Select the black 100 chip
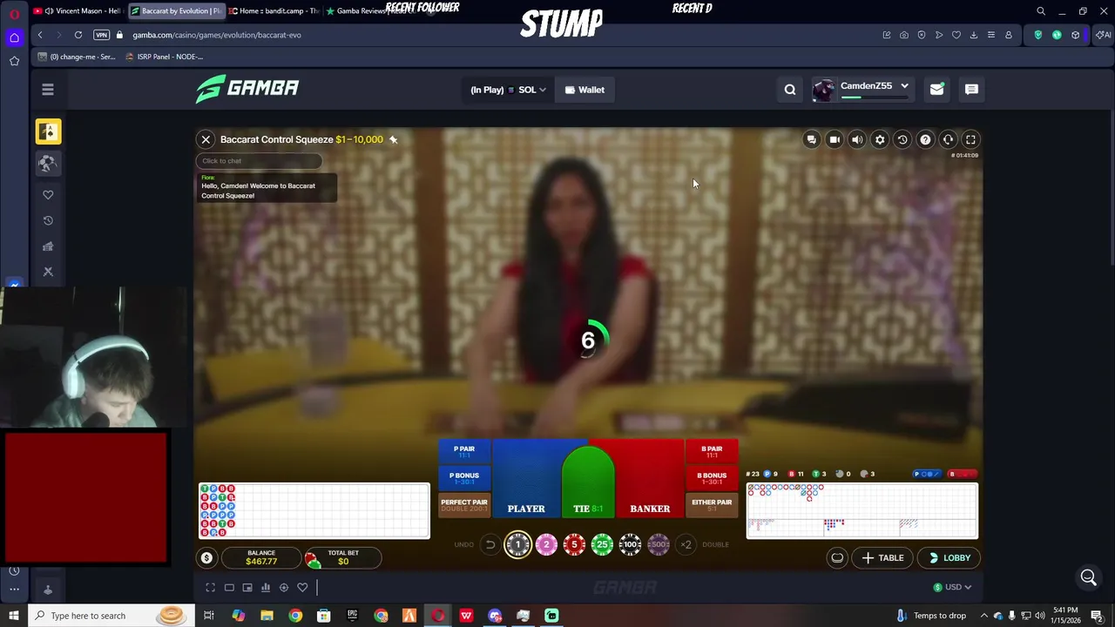The image size is (1115, 627). (x=630, y=545)
